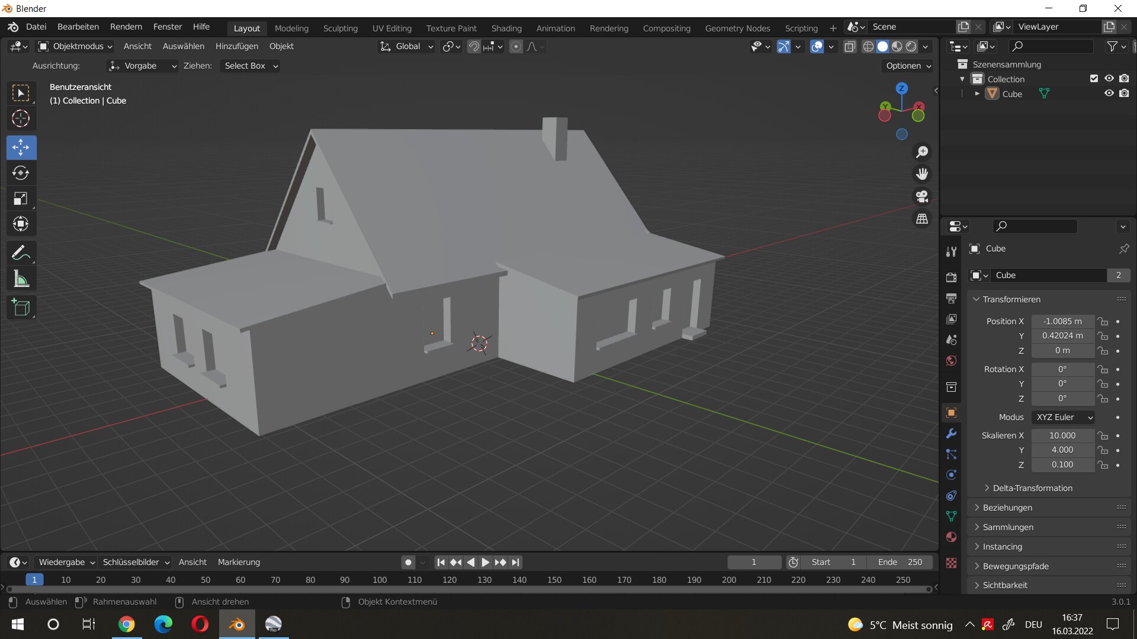Toggle camera view icon in viewport
Image resolution: width=1137 pixels, height=639 pixels.
[922, 196]
